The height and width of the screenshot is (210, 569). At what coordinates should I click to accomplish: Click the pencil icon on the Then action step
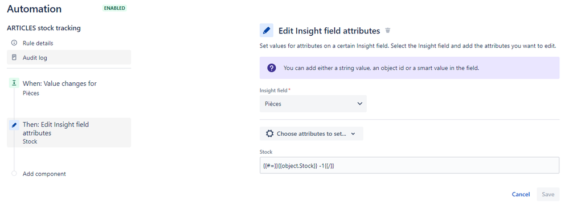click(14, 125)
